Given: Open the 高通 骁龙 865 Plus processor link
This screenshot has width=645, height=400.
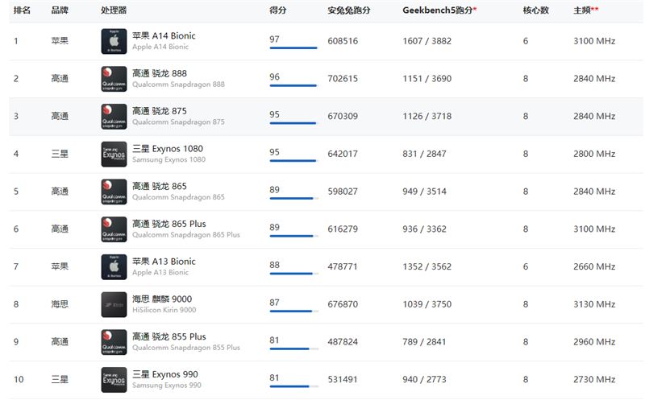Looking at the screenshot, I should click(x=169, y=224).
